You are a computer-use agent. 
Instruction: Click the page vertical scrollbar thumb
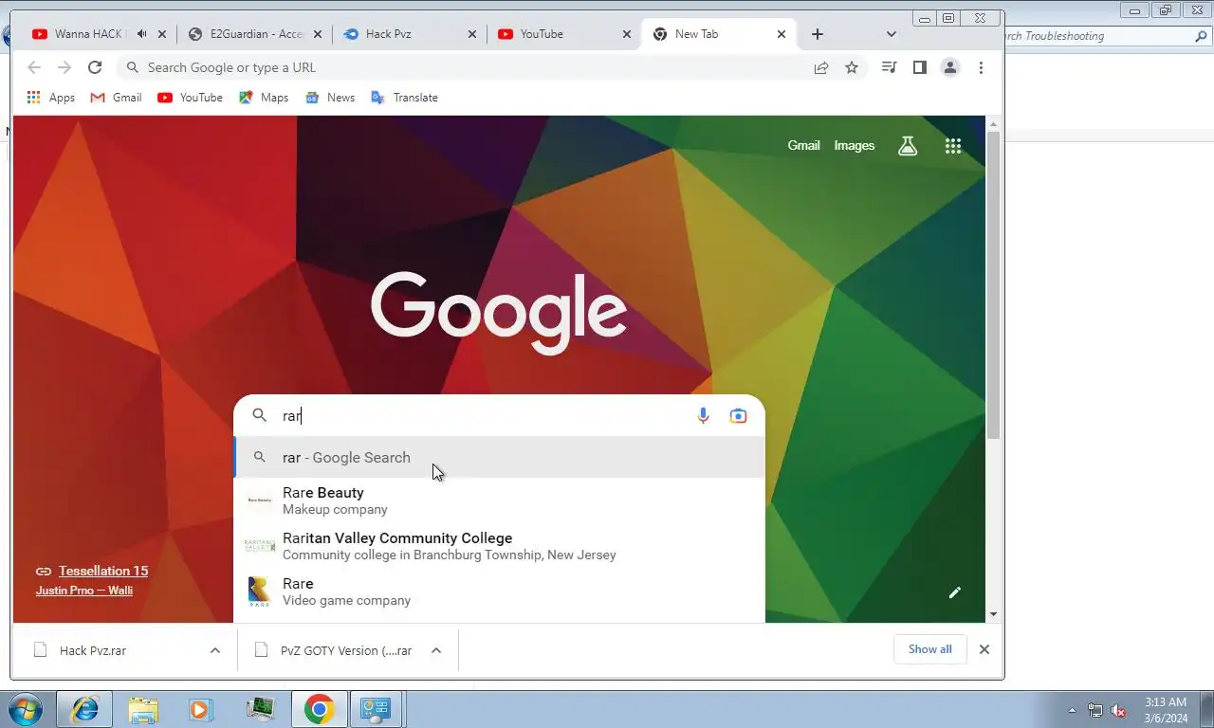[994, 284]
